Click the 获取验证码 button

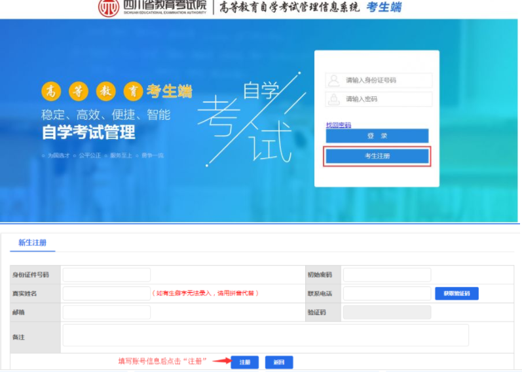tap(457, 293)
